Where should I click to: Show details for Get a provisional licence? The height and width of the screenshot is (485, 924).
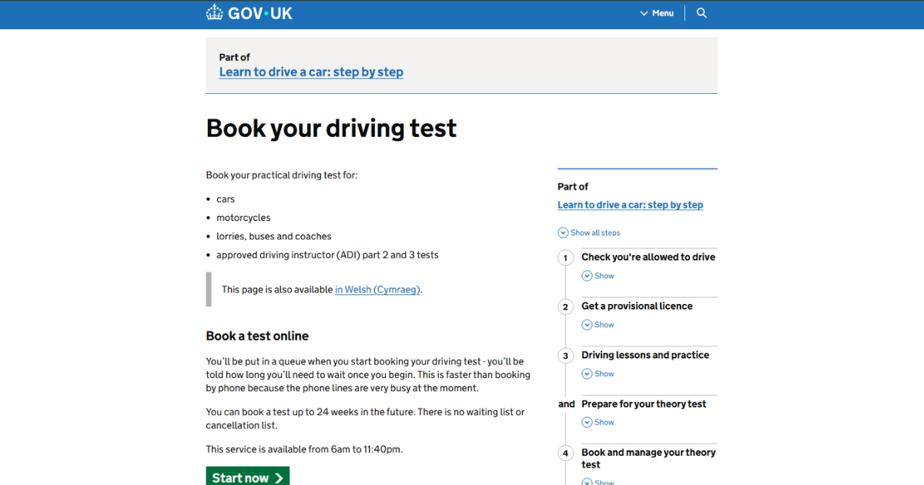click(598, 324)
